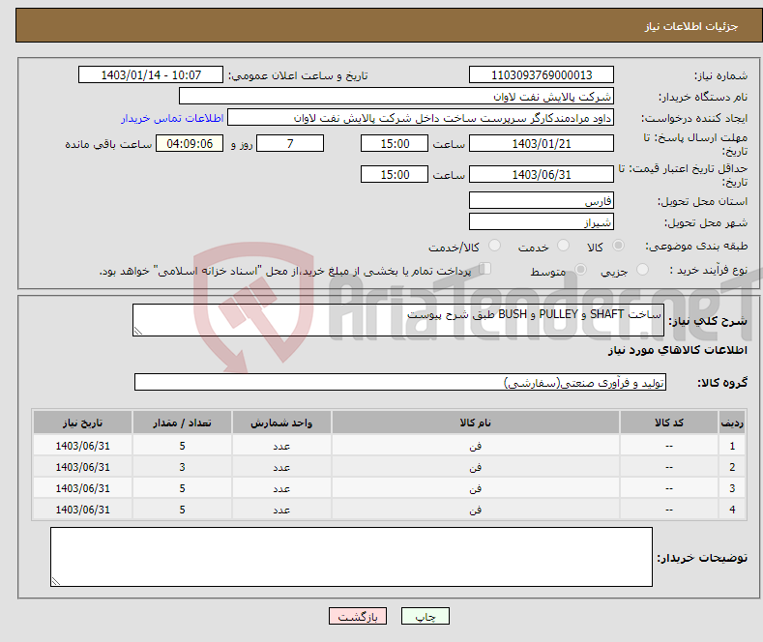Click the ردیف column header

click(732, 423)
